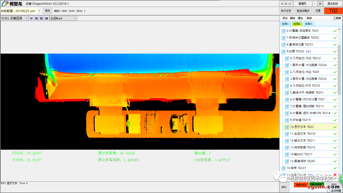Click the 存 save-image toolbar icon
343x193 pixels.
click(x=31, y=18)
